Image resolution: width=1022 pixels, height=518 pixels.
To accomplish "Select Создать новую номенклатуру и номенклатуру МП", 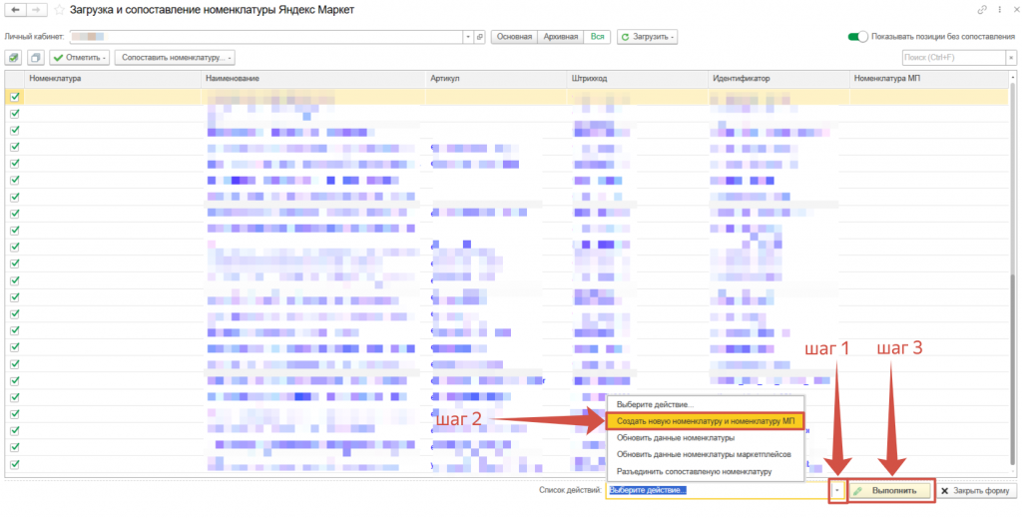I will (x=705, y=421).
